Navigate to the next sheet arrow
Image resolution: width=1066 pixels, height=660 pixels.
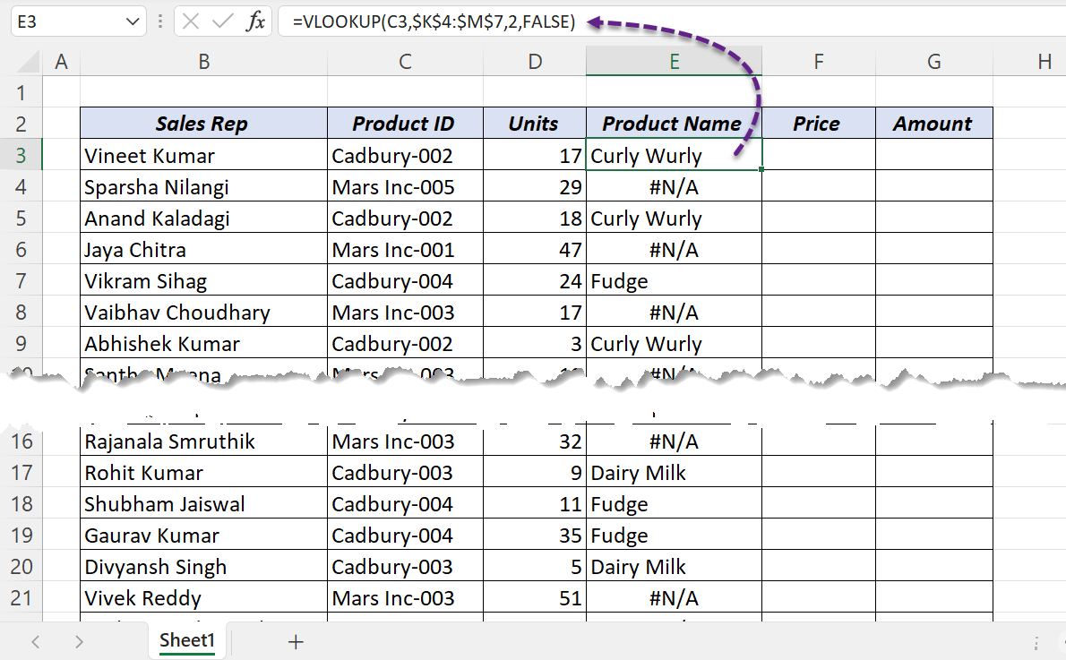click(x=79, y=640)
